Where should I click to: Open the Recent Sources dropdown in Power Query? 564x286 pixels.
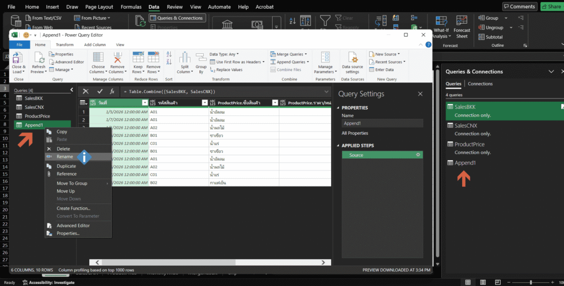tap(387, 62)
